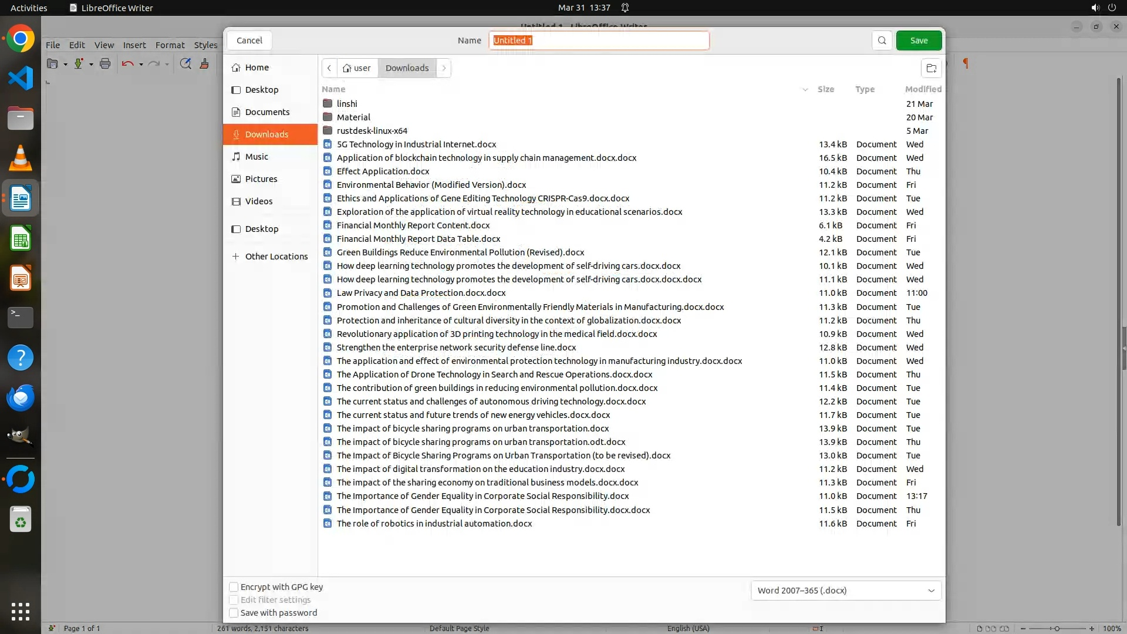Viewport: 1127px width, 634px height.
Task: Click the search icon in save dialog
Action: tap(882, 41)
